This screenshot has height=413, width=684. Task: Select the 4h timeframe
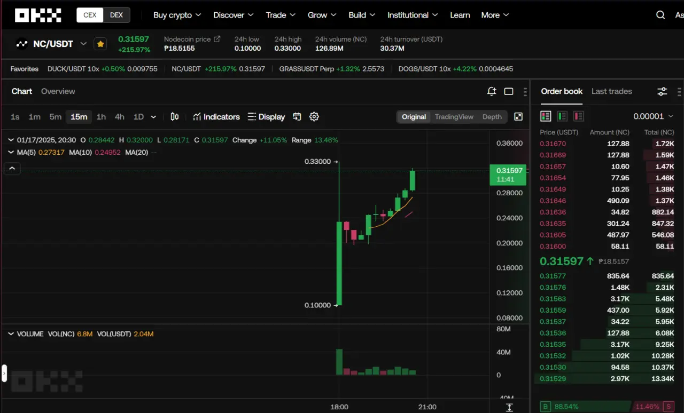coord(120,117)
